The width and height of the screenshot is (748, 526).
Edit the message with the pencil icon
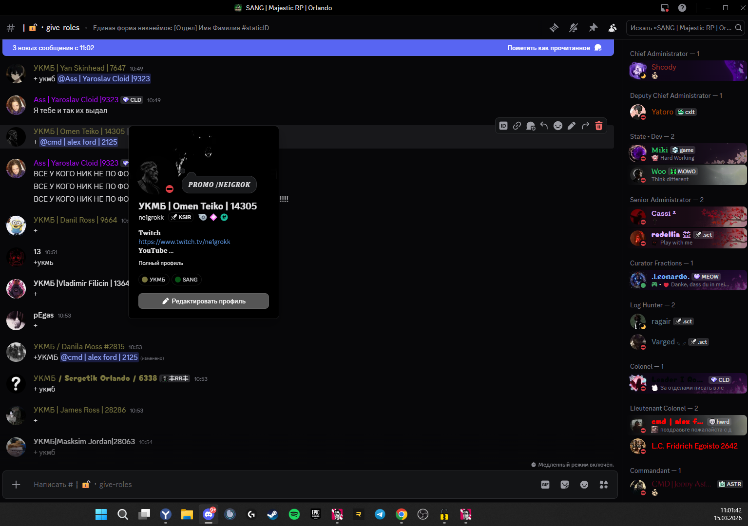[x=572, y=126]
